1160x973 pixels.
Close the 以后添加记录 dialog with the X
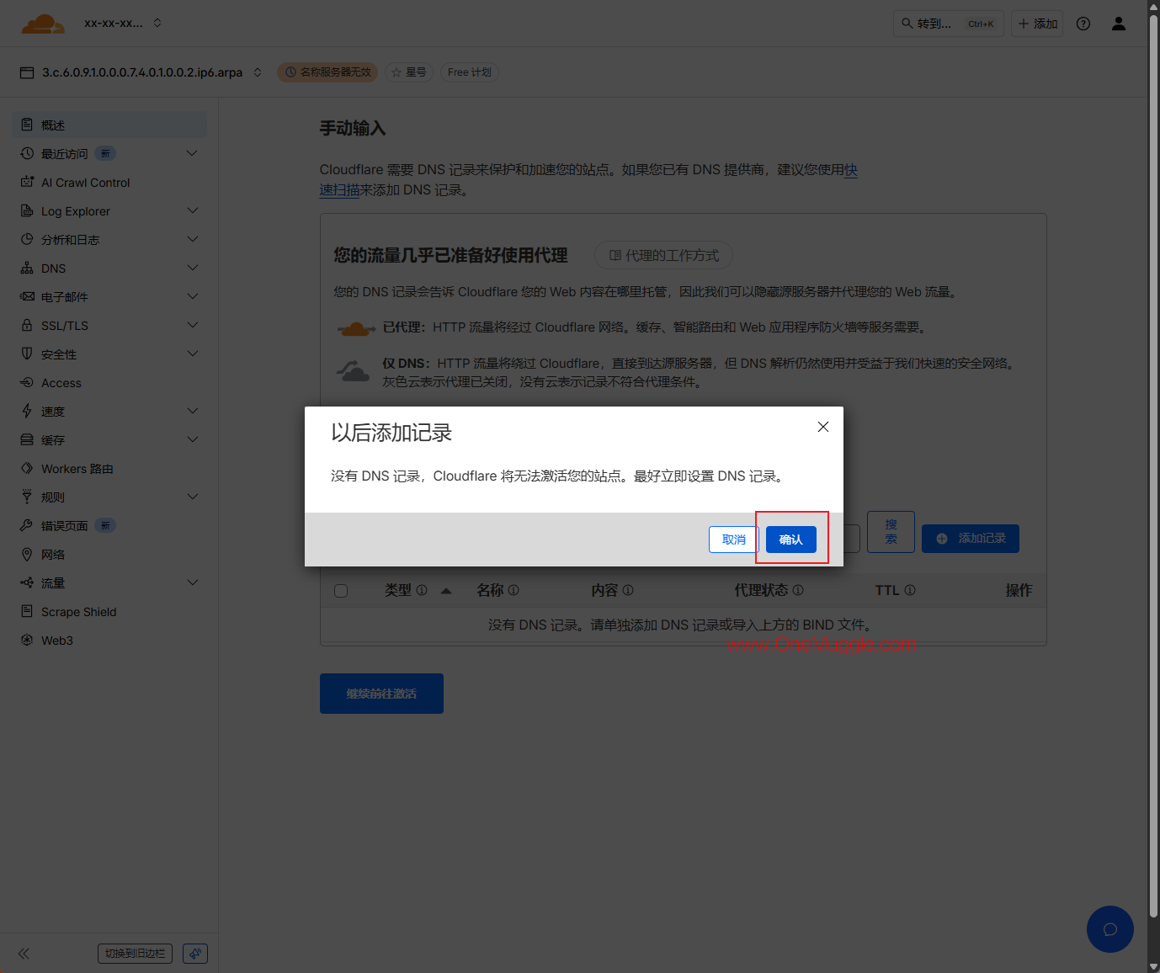tap(823, 427)
